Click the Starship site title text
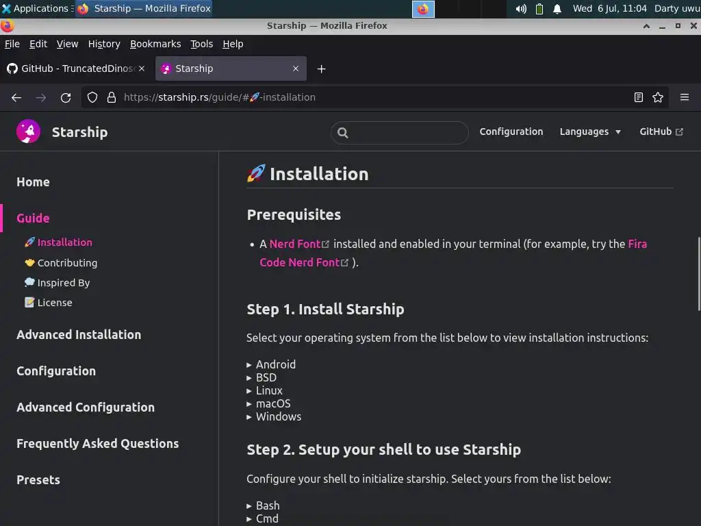Image resolution: width=701 pixels, height=526 pixels. coord(79,132)
